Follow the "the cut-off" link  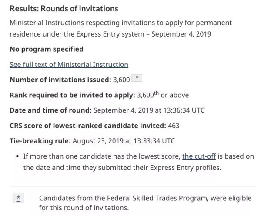199,156
